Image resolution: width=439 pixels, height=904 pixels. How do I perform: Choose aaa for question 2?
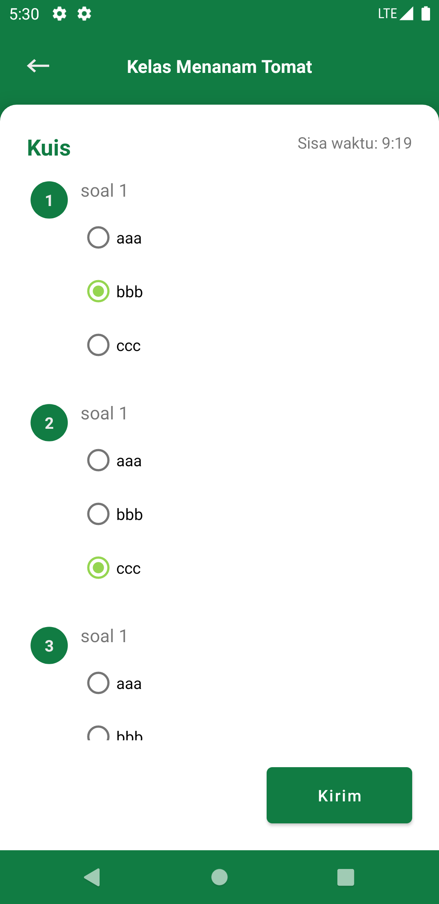pos(115,460)
